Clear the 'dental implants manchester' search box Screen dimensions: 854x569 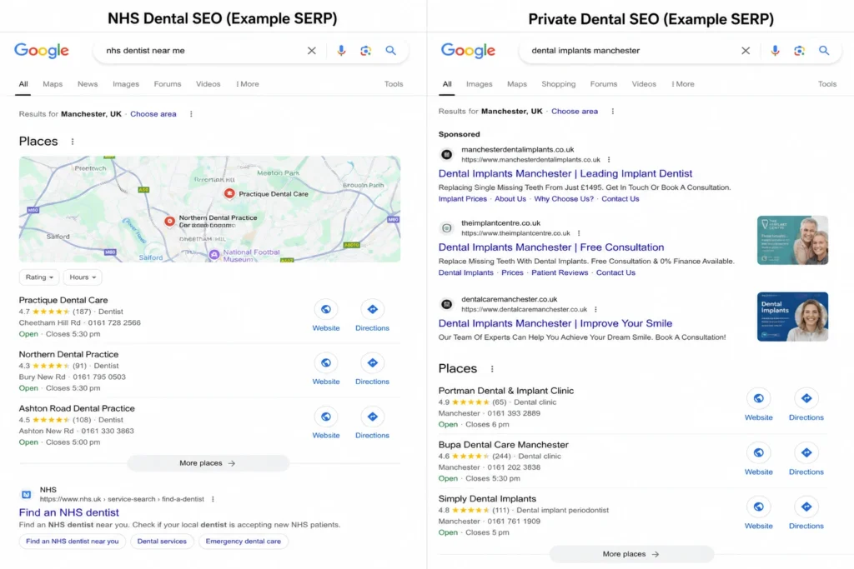pos(746,51)
